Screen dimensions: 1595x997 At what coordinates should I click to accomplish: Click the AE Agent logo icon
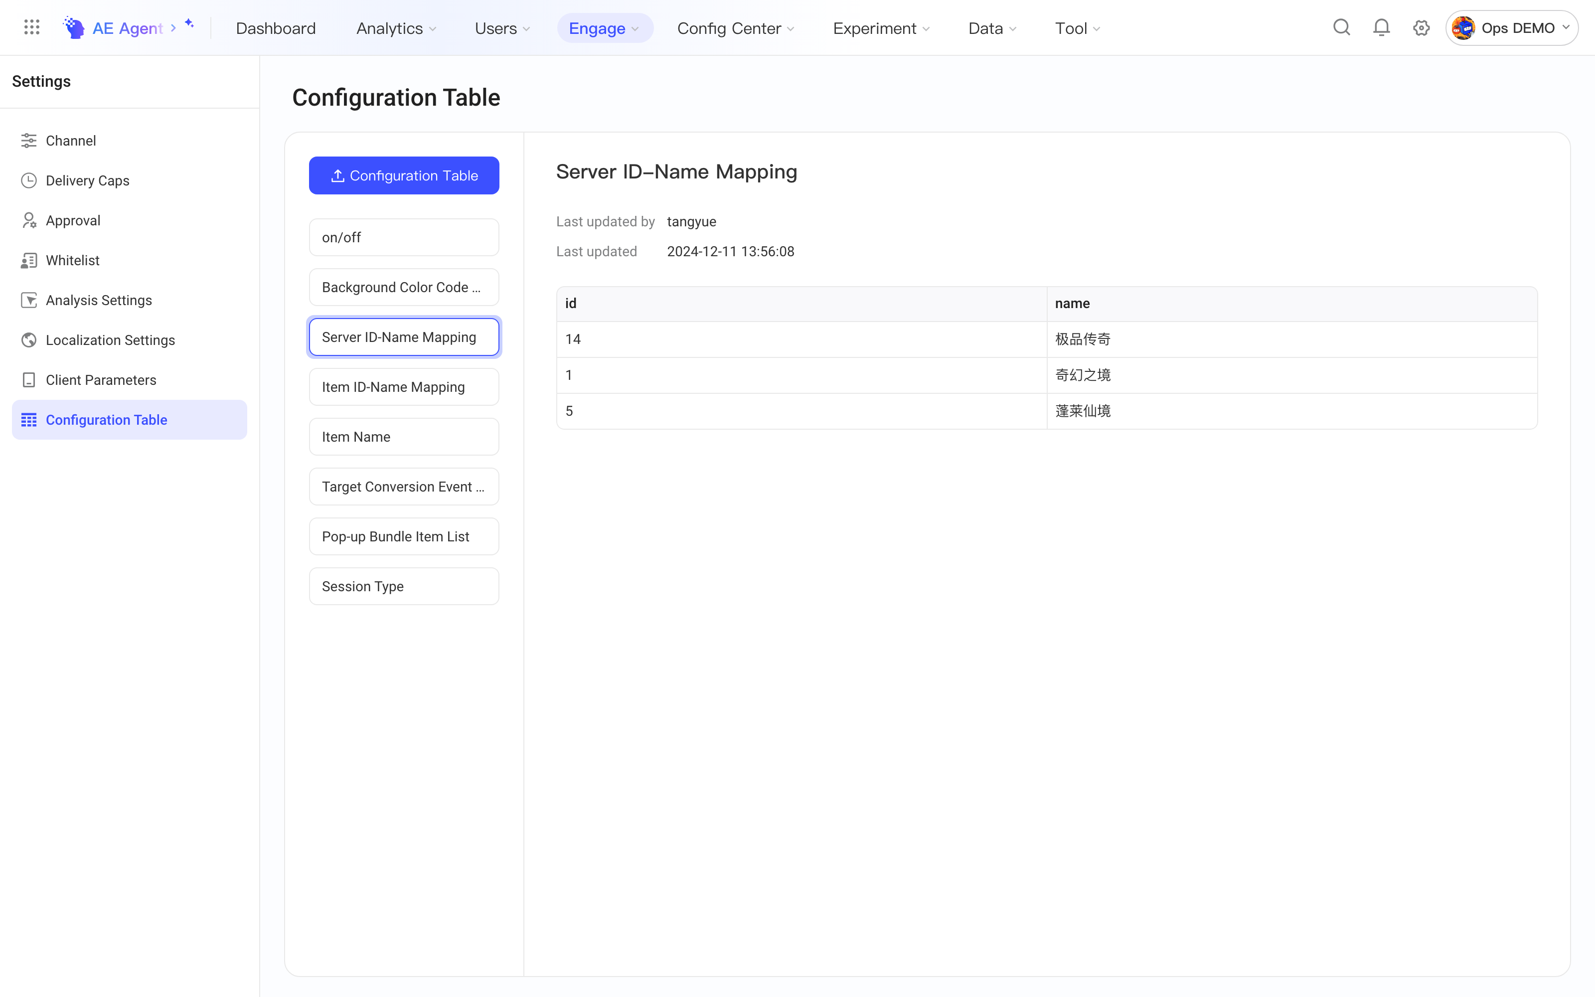click(x=74, y=28)
